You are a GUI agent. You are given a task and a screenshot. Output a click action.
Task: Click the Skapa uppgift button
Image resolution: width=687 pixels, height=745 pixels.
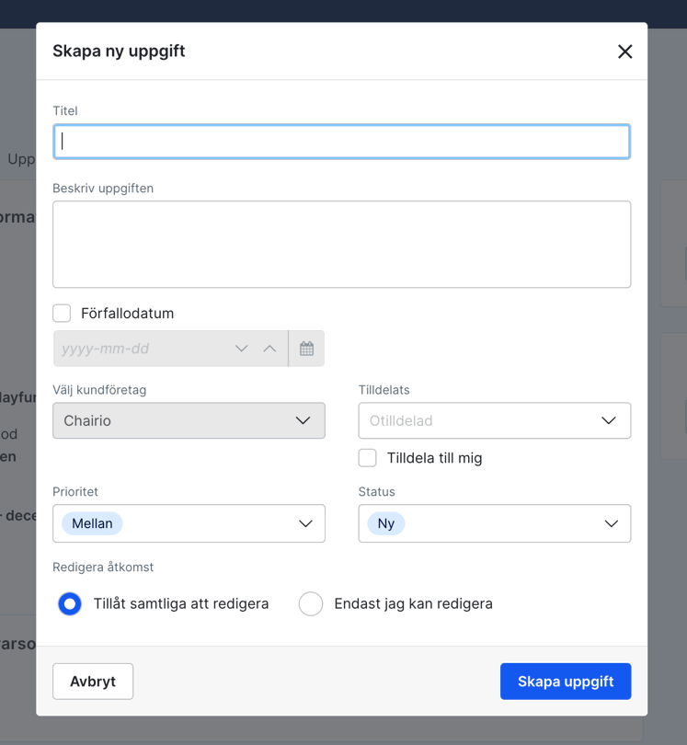coord(565,682)
